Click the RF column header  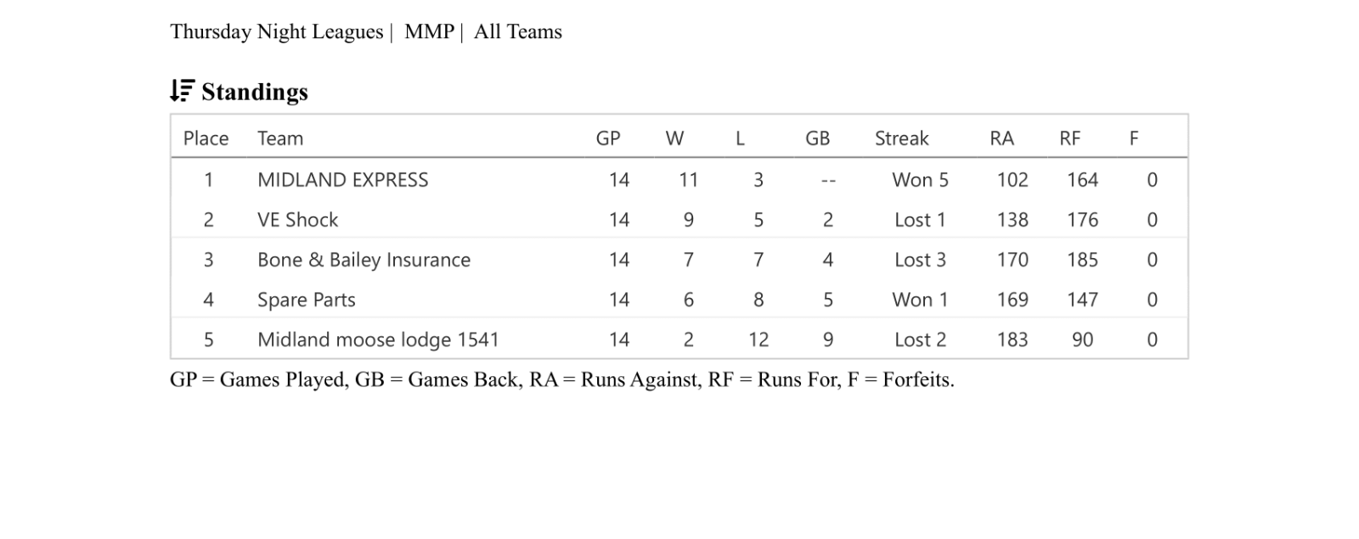[1069, 138]
